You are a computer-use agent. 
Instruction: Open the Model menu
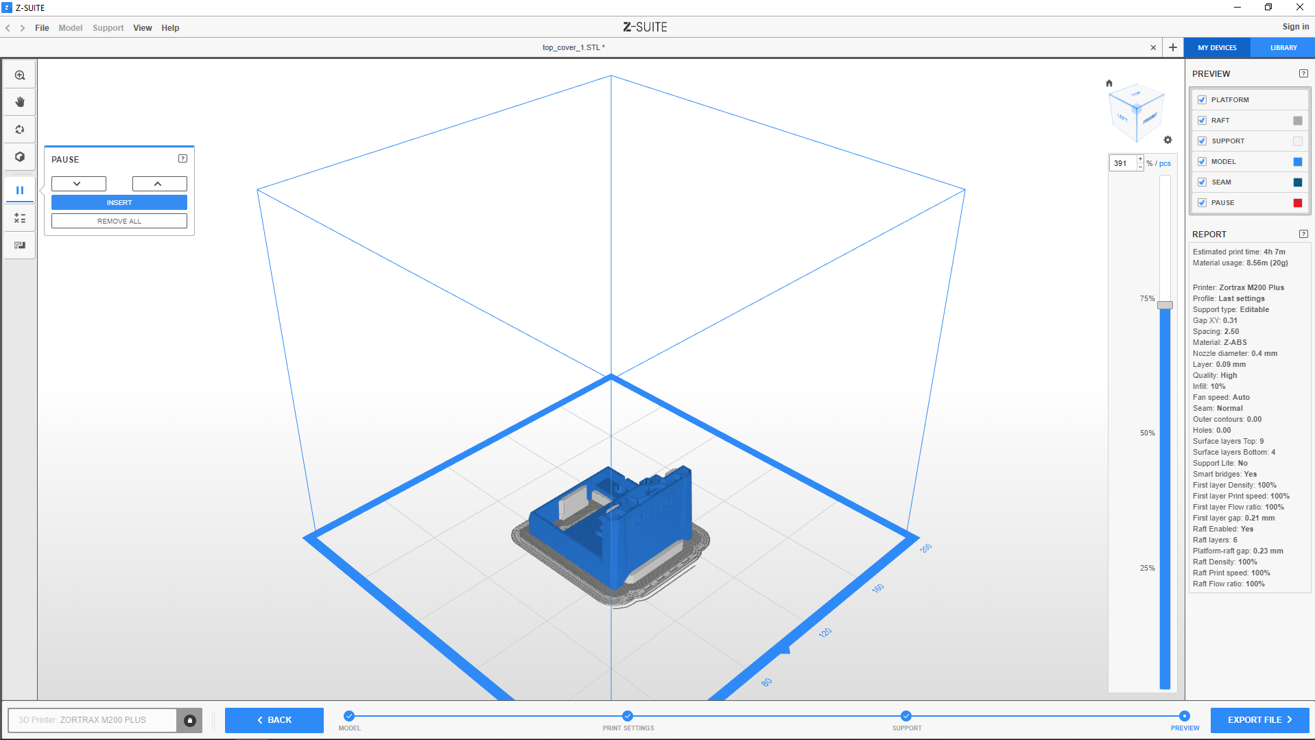pyautogui.click(x=70, y=28)
